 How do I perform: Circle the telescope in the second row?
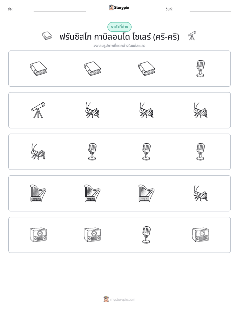(x=38, y=110)
